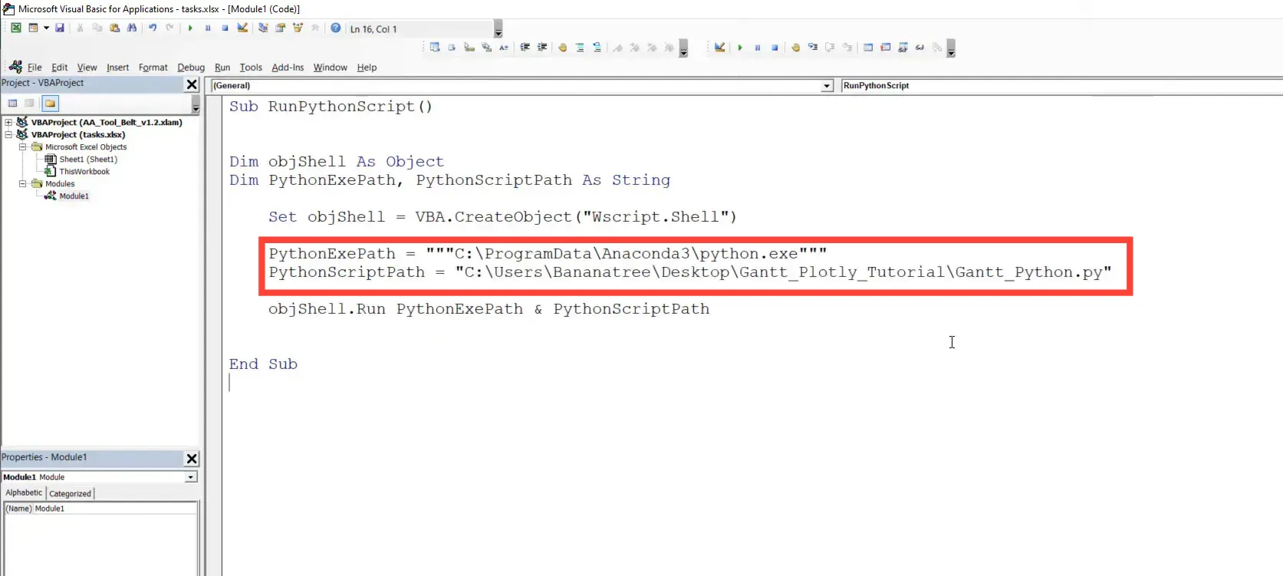The image size is (1283, 576).
Task: Save the tasks.xlsx project with the floppy icon
Action: pyautogui.click(x=60, y=28)
